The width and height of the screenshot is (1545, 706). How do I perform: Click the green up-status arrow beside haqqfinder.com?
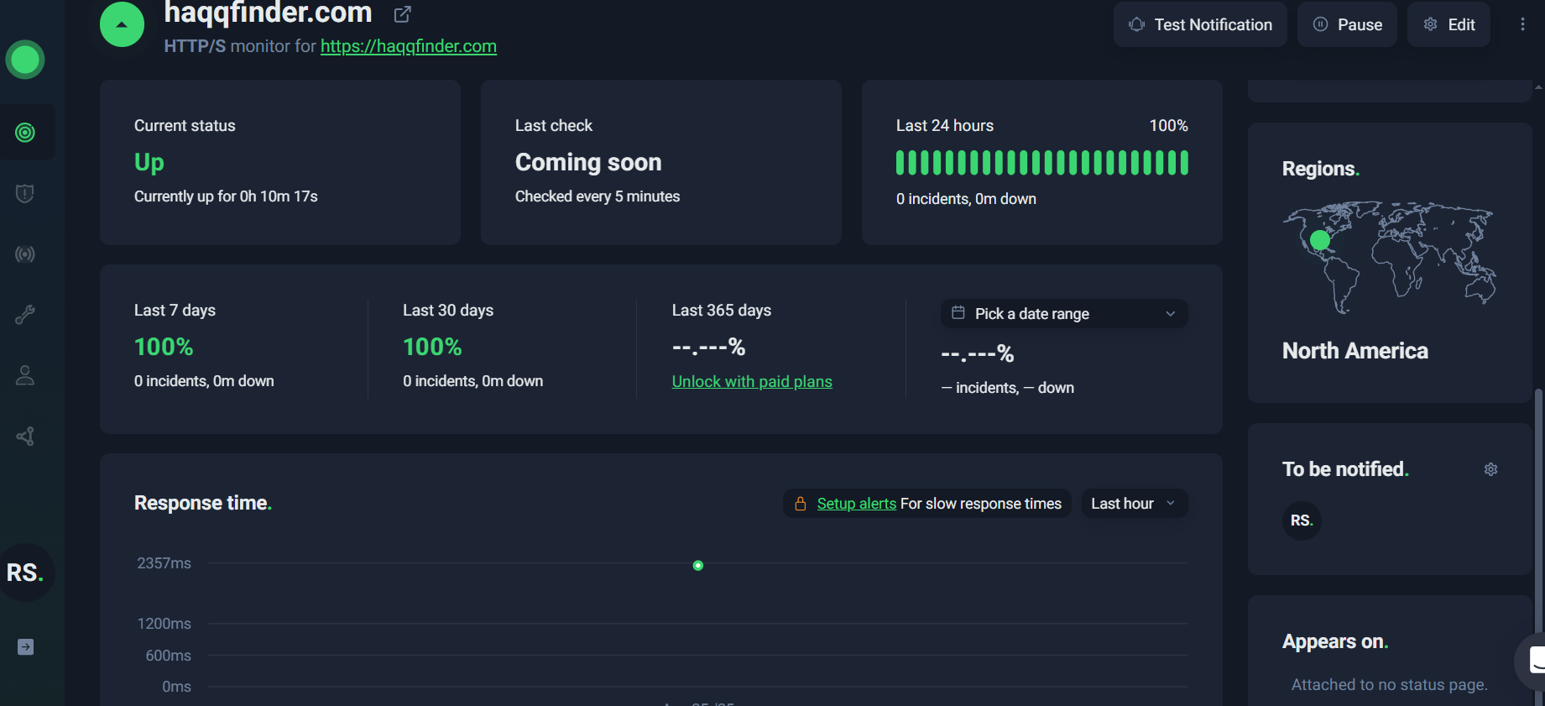click(122, 24)
